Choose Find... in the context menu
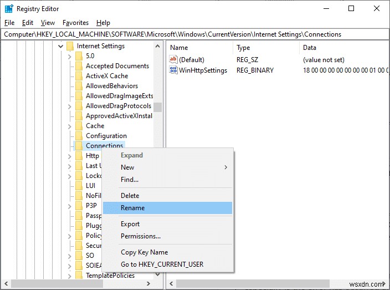 point(167,180)
